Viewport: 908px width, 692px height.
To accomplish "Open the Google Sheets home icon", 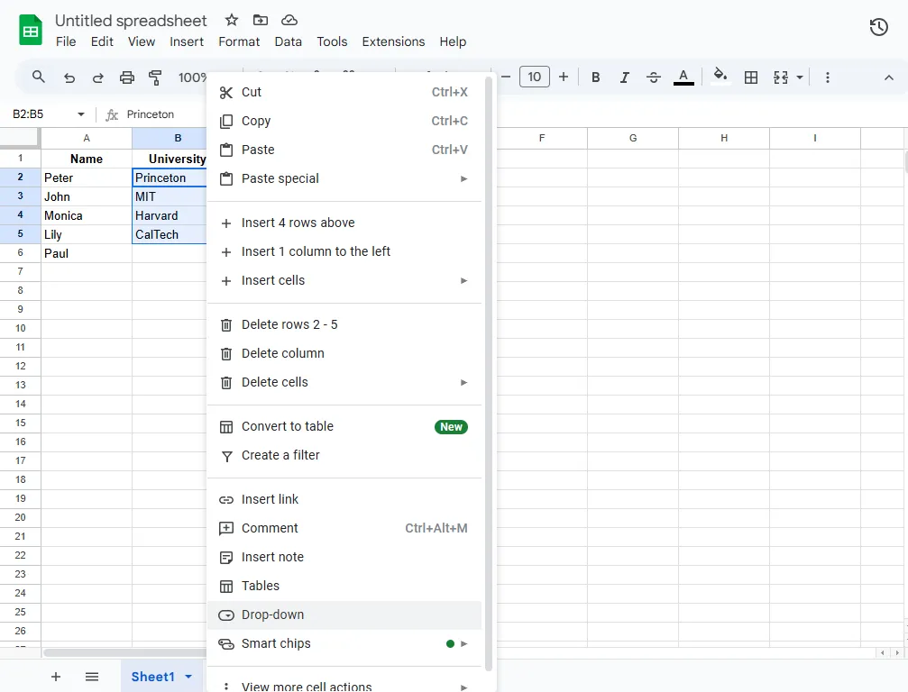I will (x=31, y=30).
